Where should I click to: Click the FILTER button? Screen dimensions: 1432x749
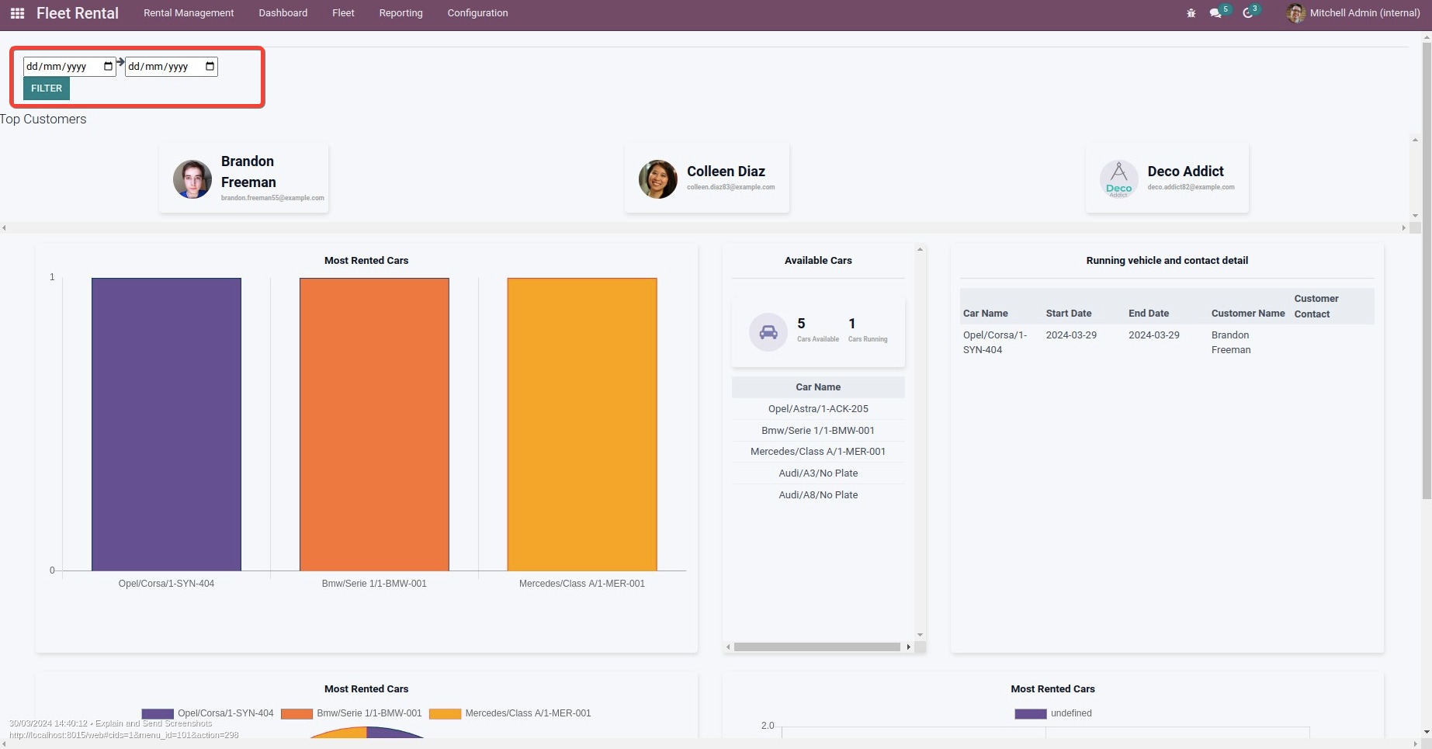[x=47, y=88]
